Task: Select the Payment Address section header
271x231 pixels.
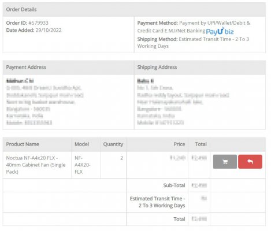Action: 68,67
